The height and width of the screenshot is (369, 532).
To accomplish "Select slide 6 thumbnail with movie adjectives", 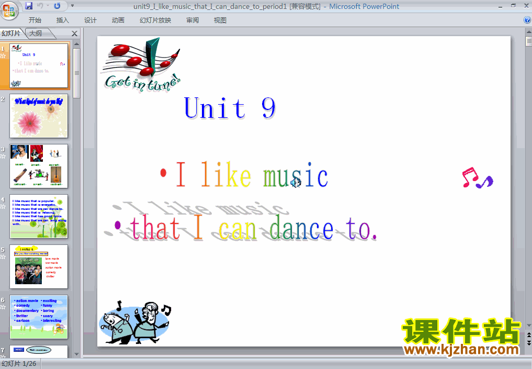I will coord(39,317).
